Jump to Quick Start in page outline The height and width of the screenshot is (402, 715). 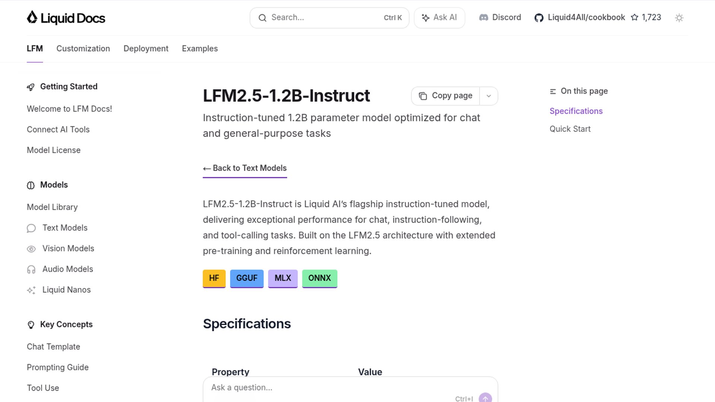(570, 129)
